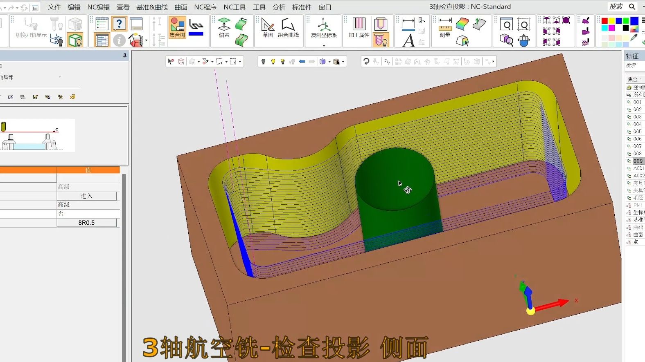Click the eyedropper color picker icon
The width and height of the screenshot is (645, 362).
634,37
